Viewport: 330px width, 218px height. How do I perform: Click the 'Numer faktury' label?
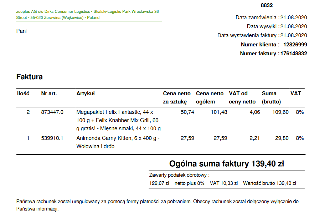pos(260,54)
